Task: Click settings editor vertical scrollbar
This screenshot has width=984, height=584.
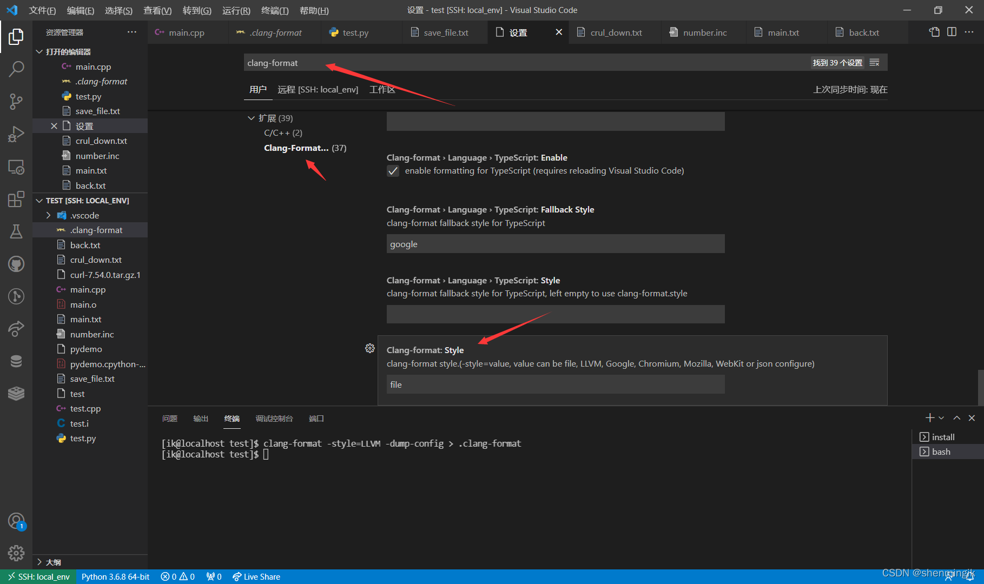Action: [x=980, y=387]
